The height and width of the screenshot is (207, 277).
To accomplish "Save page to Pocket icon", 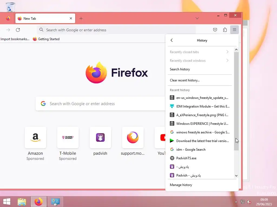I will click(x=215, y=30).
